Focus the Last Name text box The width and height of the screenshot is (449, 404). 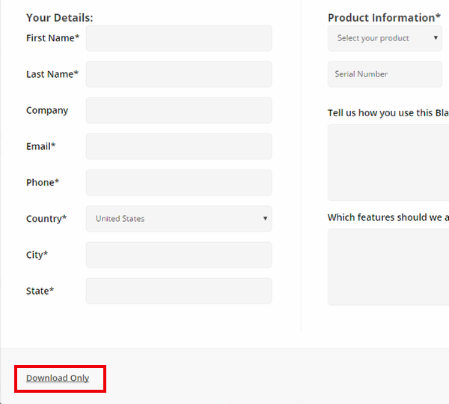click(179, 74)
